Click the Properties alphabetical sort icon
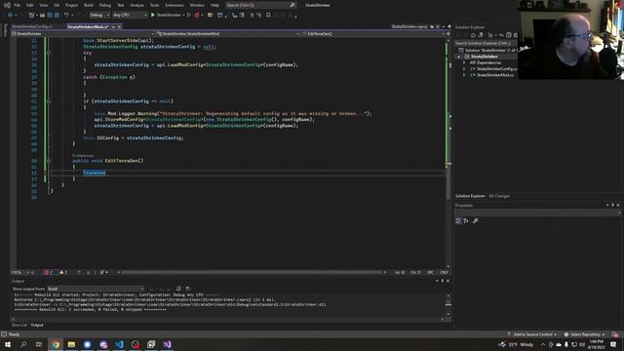The width and height of the screenshot is (624, 351). pyautogui.click(x=466, y=221)
